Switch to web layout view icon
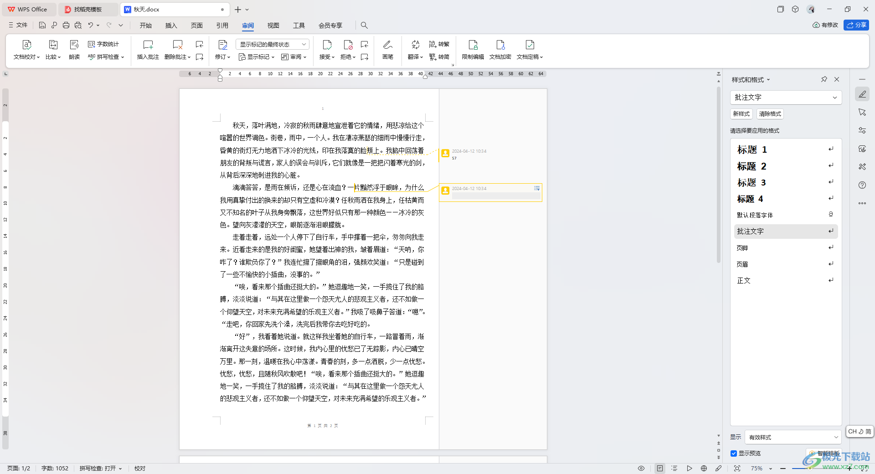This screenshot has width=875, height=474. [704, 469]
